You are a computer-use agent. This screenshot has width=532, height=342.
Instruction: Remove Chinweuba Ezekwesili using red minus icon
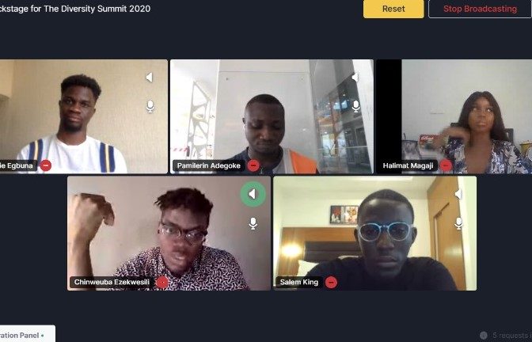point(162,283)
